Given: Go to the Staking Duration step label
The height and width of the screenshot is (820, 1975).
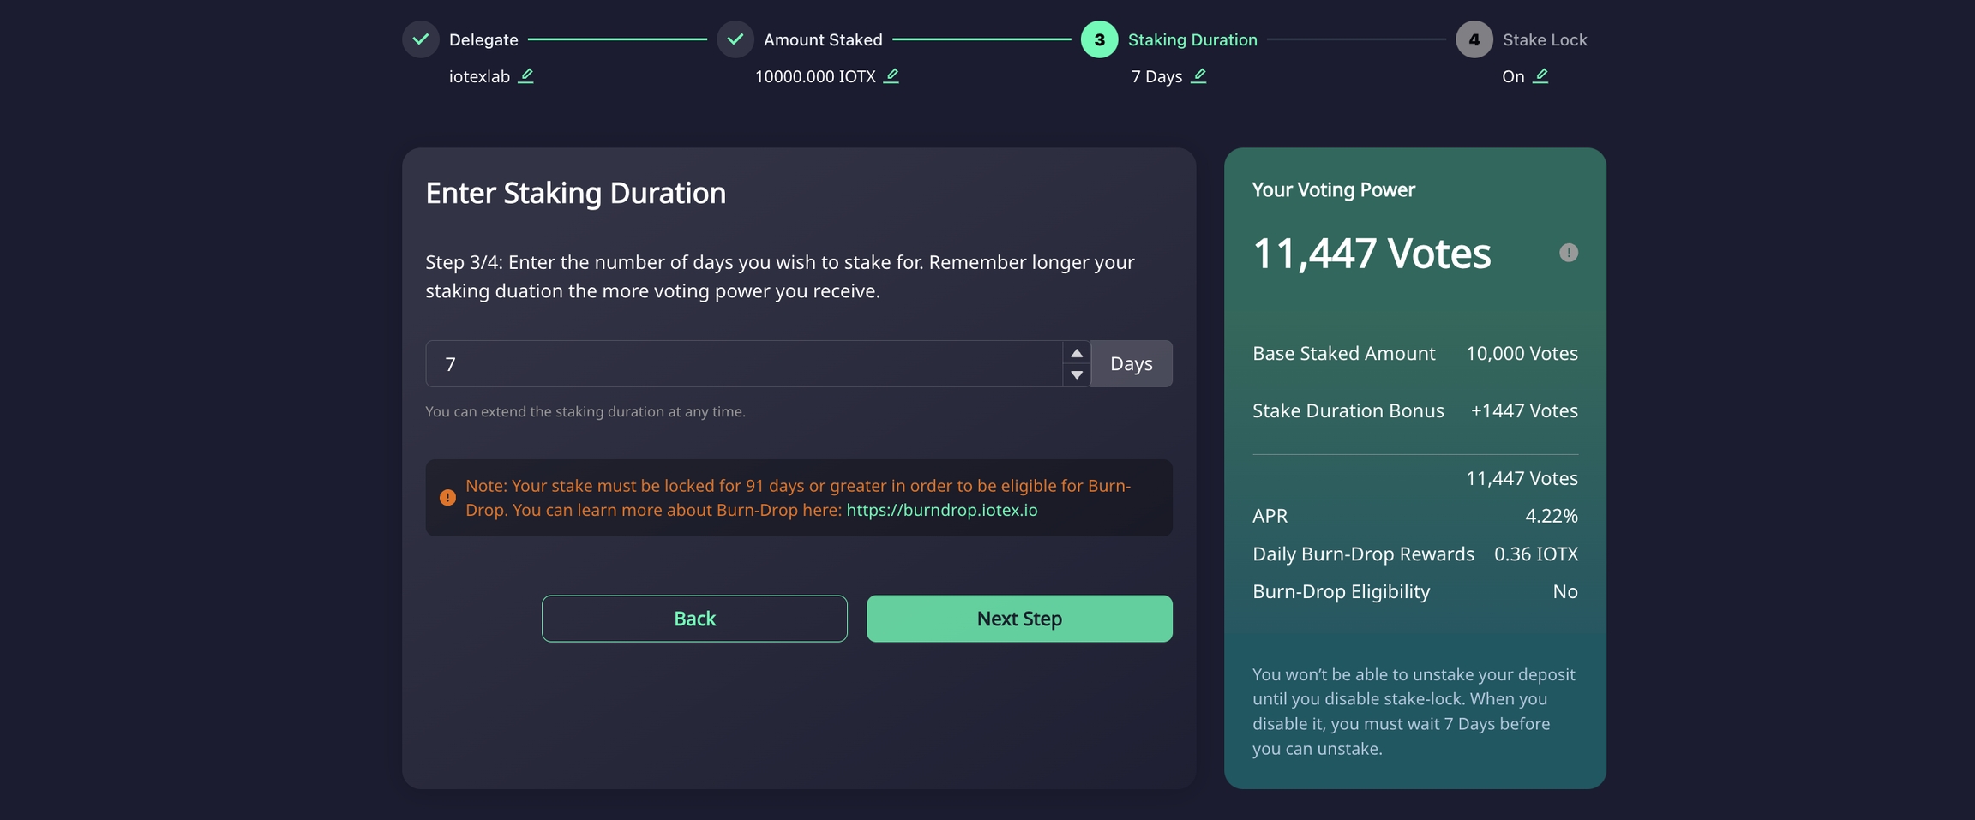Looking at the screenshot, I should (x=1192, y=39).
